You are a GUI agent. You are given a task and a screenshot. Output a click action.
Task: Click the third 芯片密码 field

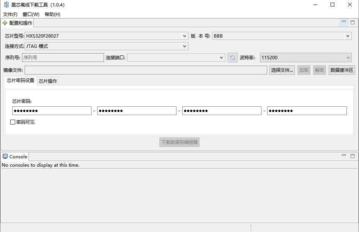pos(222,110)
